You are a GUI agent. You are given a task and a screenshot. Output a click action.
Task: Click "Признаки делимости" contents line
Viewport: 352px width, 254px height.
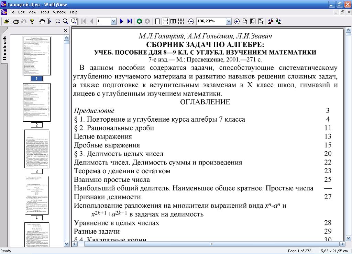(x=107, y=197)
